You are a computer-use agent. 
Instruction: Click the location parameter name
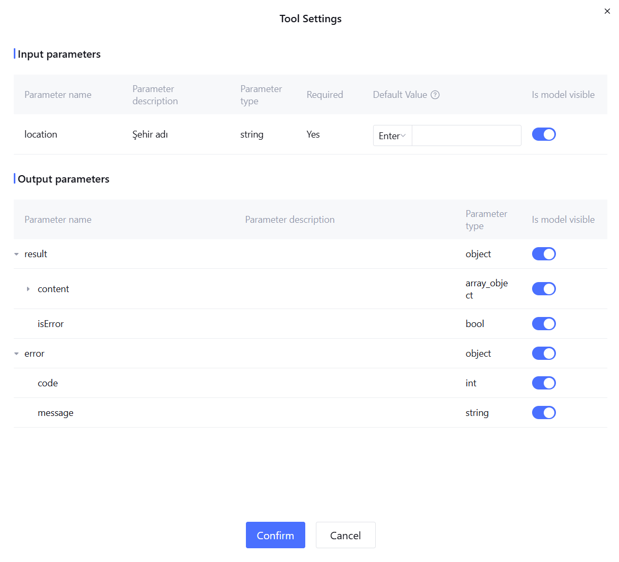(x=41, y=134)
